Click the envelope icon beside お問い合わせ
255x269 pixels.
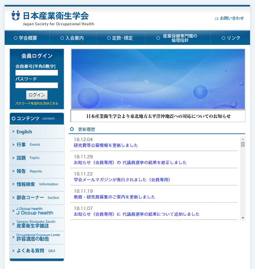[217, 18]
